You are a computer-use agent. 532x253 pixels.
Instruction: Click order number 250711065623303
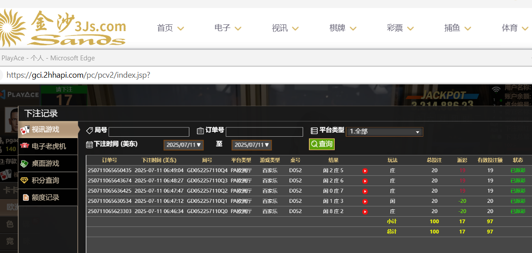(110, 211)
